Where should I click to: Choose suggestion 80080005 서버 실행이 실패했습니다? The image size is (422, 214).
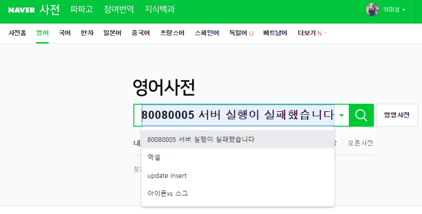click(x=237, y=140)
